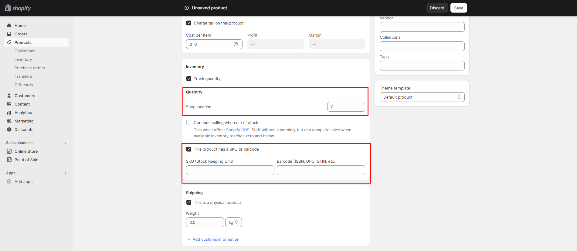The width and height of the screenshot is (577, 251).
Task: Click the Shop location quantity field
Action: coord(346,107)
